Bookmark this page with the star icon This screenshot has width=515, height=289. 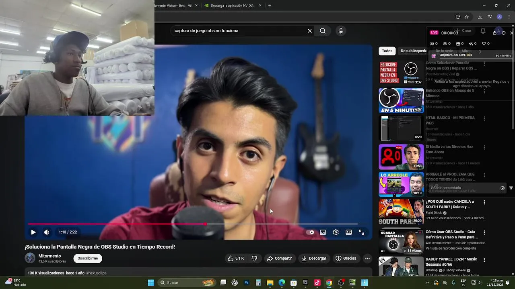467,17
